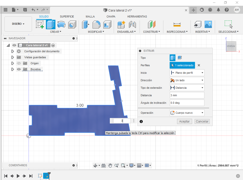Select the Extrude tool in Crear
The image size is (243, 180).
tap(51, 24)
